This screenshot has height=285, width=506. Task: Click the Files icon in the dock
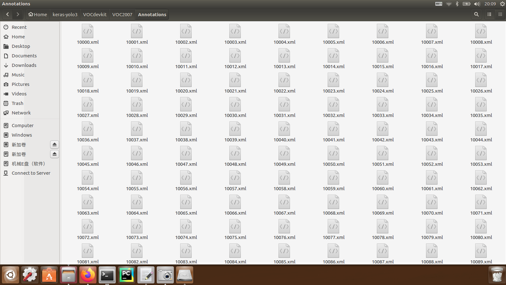tap(69, 275)
